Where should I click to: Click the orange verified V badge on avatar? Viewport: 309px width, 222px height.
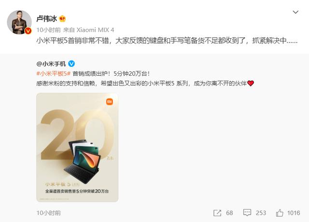[x=28, y=31]
